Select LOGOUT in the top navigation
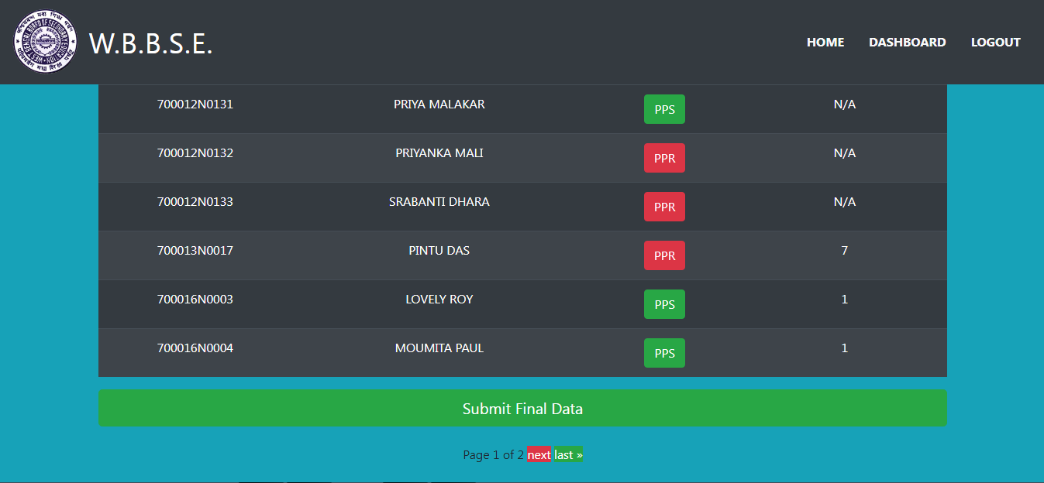The height and width of the screenshot is (483, 1044). click(996, 43)
